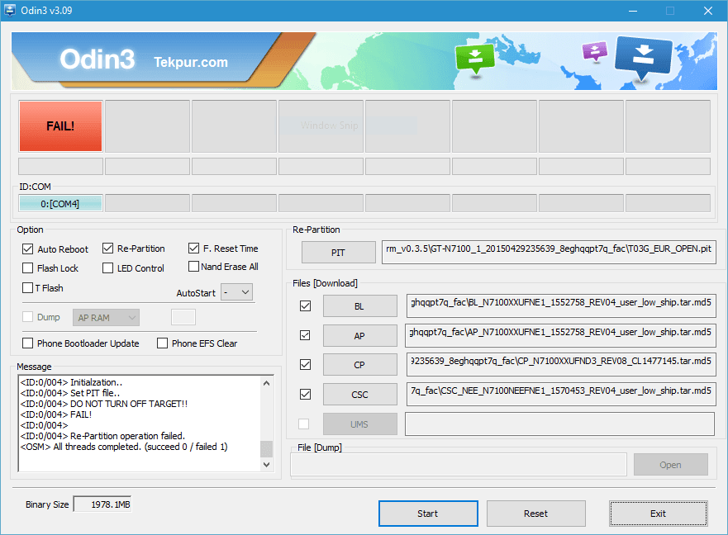Click the Message log scrollbar thumb
Screen dimensions: 728x535
tap(267, 448)
